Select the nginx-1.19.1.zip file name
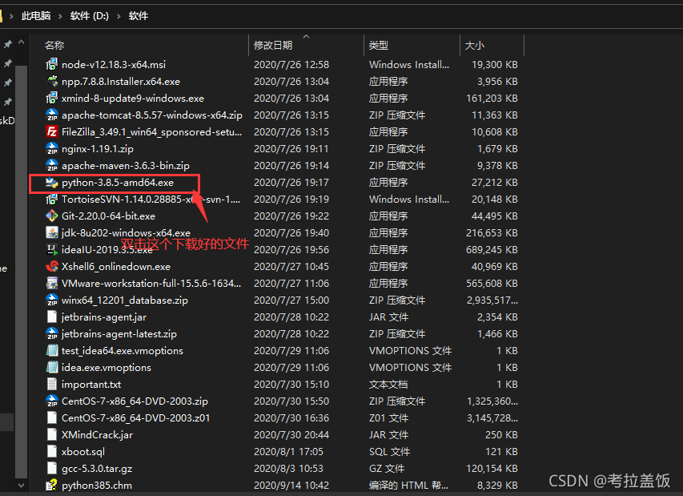 click(x=98, y=149)
